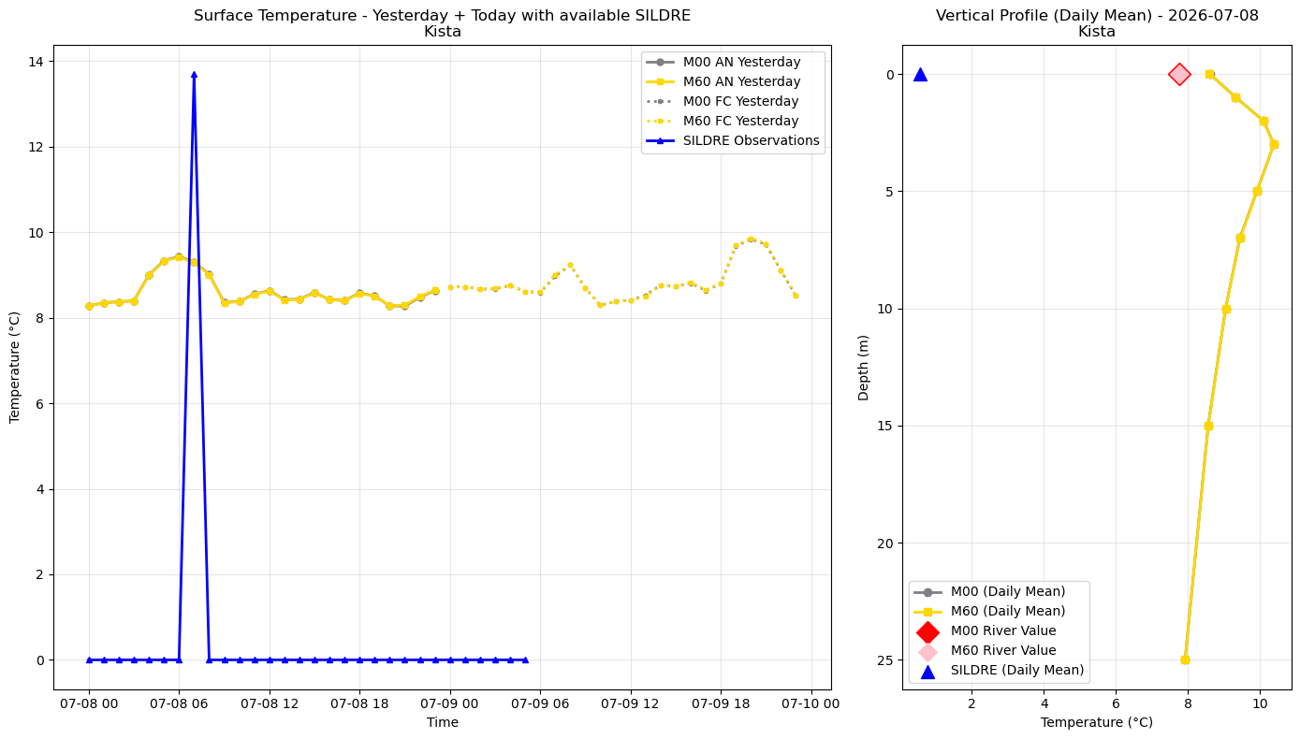The width and height of the screenshot is (1300, 739).
Task: Click the '07-10 00' time tick label
Action: pyautogui.click(x=811, y=703)
